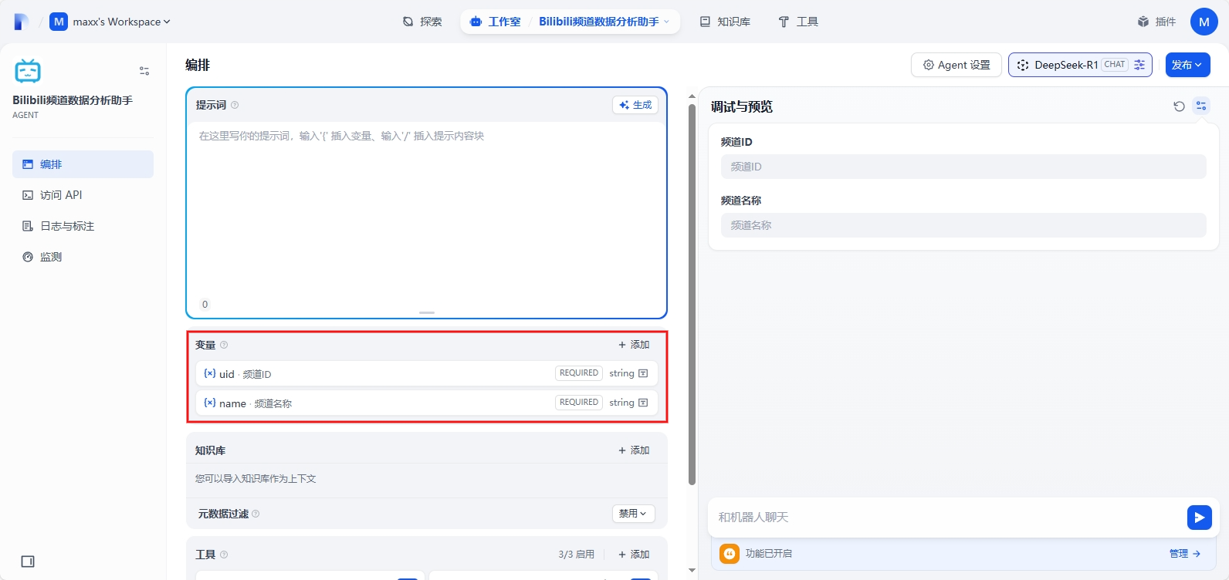
Task: Add a knowledge base with 添加 in 知识库
Action: (634, 450)
